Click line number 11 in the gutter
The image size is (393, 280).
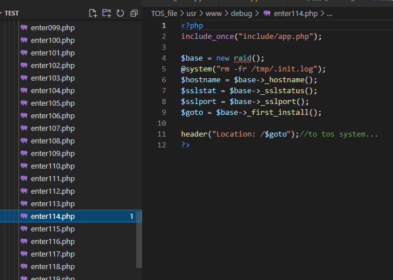pyautogui.click(x=162, y=134)
